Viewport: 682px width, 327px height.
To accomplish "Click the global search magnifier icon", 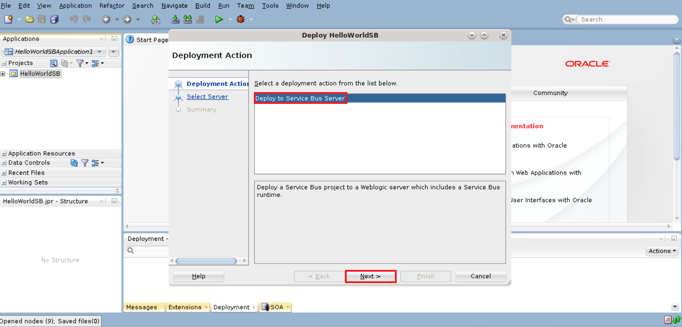I will (567, 19).
